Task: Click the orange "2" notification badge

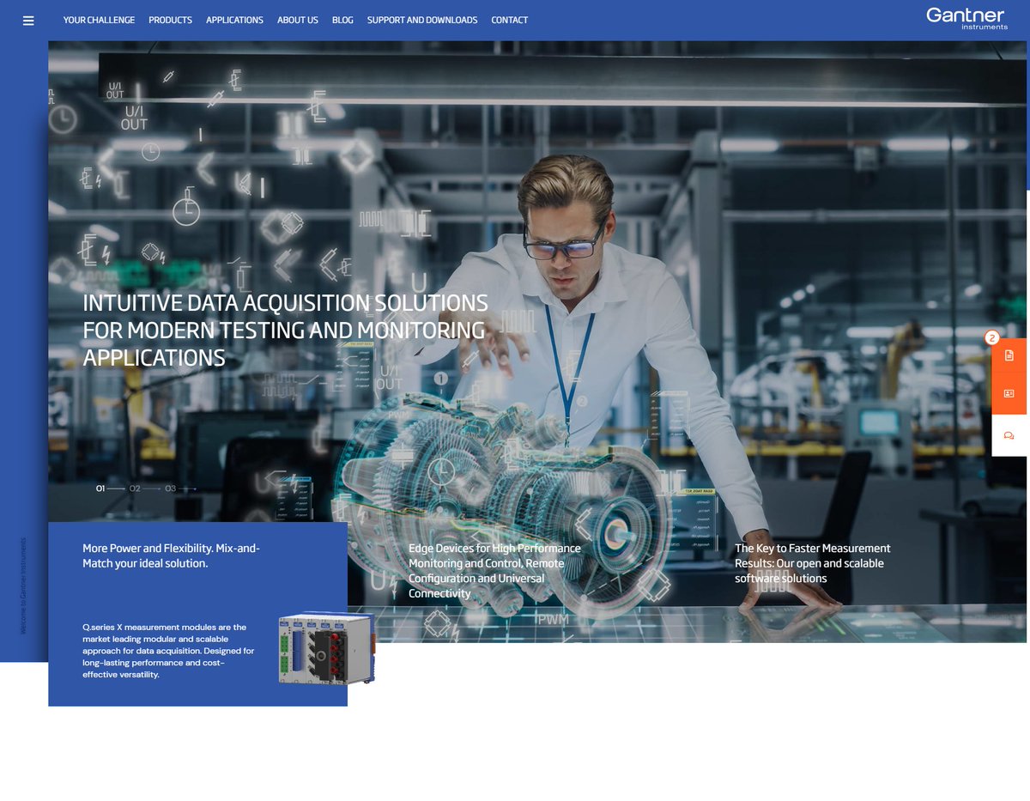Action: pyautogui.click(x=993, y=337)
